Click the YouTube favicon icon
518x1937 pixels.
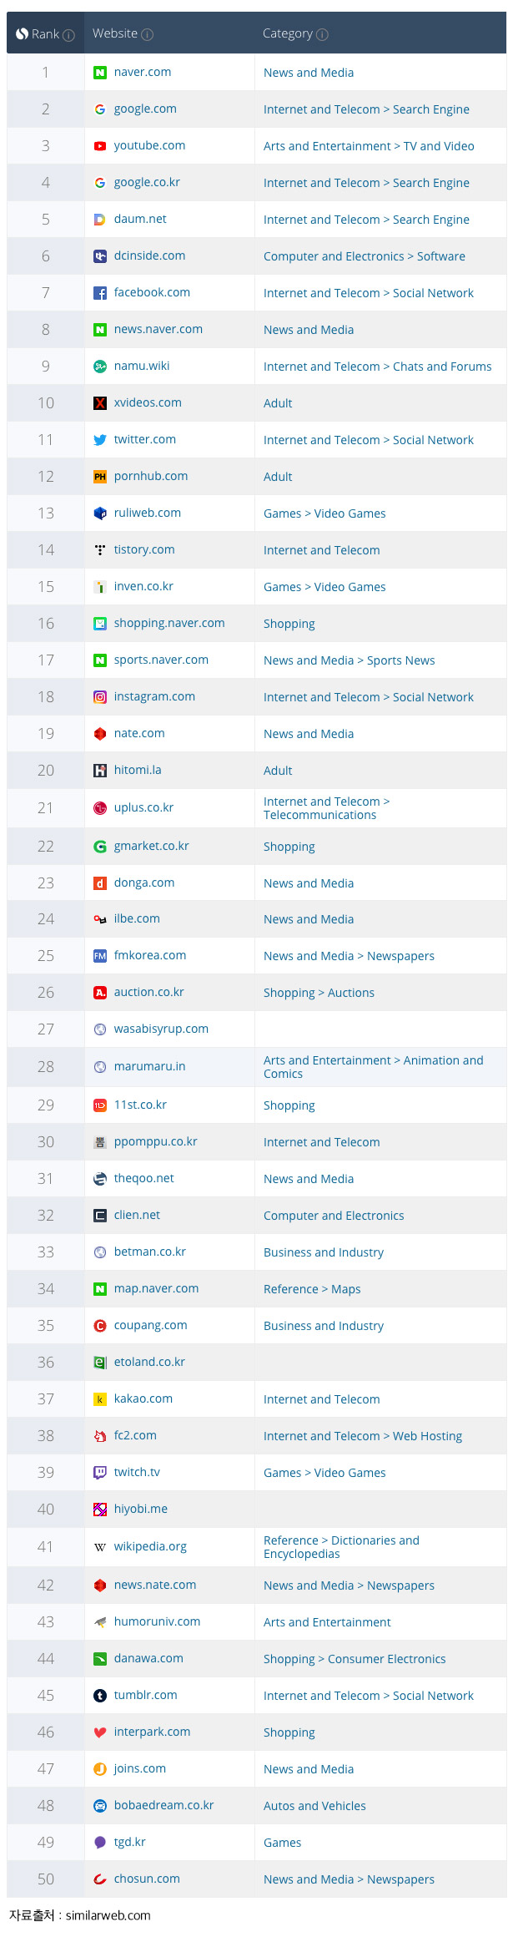click(100, 146)
